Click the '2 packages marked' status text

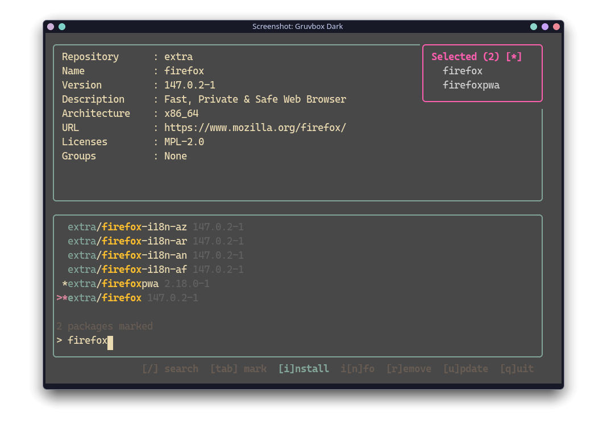pyautogui.click(x=105, y=326)
